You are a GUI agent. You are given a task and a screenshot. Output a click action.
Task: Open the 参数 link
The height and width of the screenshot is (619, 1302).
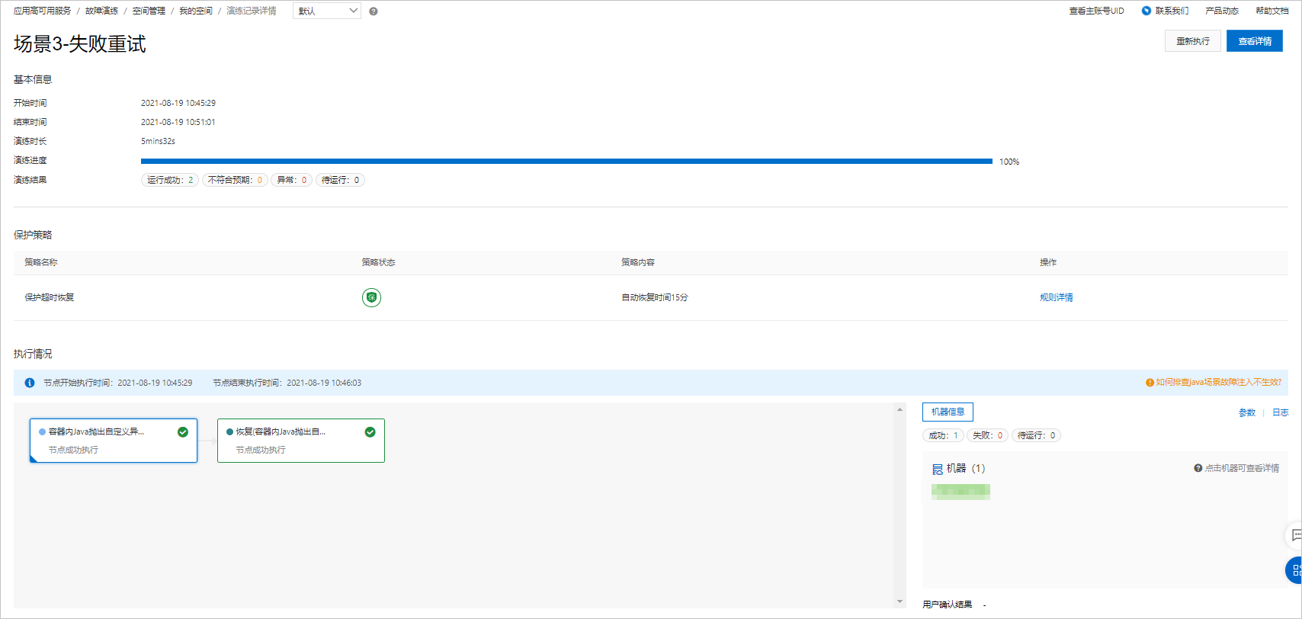pyautogui.click(x=1247, y=412)
